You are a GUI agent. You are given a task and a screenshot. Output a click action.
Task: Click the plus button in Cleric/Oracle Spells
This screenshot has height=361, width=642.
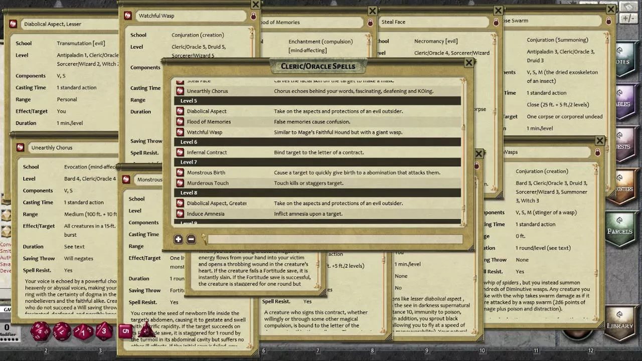tap(178, 240)
